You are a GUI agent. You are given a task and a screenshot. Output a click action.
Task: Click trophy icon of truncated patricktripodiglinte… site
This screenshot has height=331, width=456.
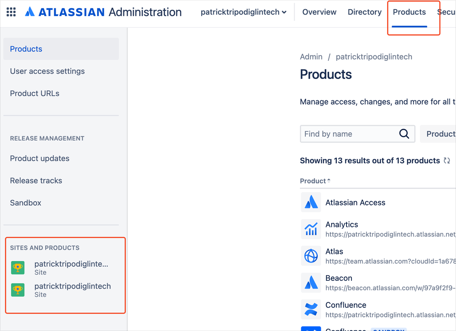point(18,268)
